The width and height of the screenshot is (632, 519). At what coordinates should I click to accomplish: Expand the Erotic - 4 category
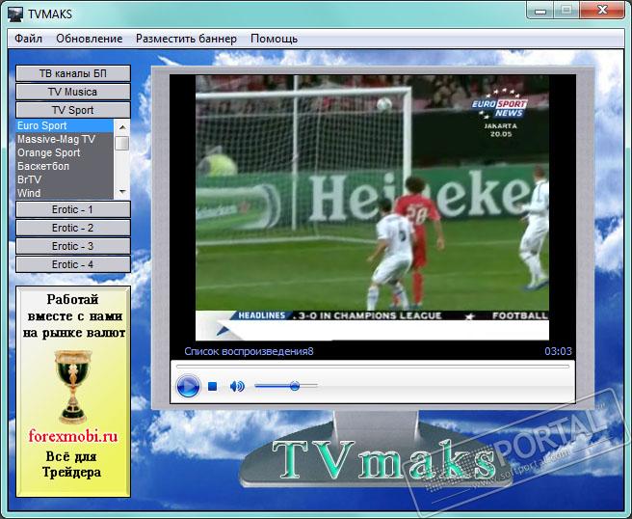[73, 264]
